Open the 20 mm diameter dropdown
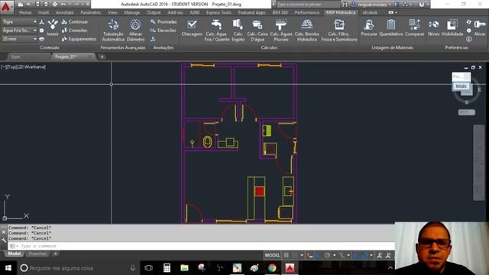 point(19,39)
